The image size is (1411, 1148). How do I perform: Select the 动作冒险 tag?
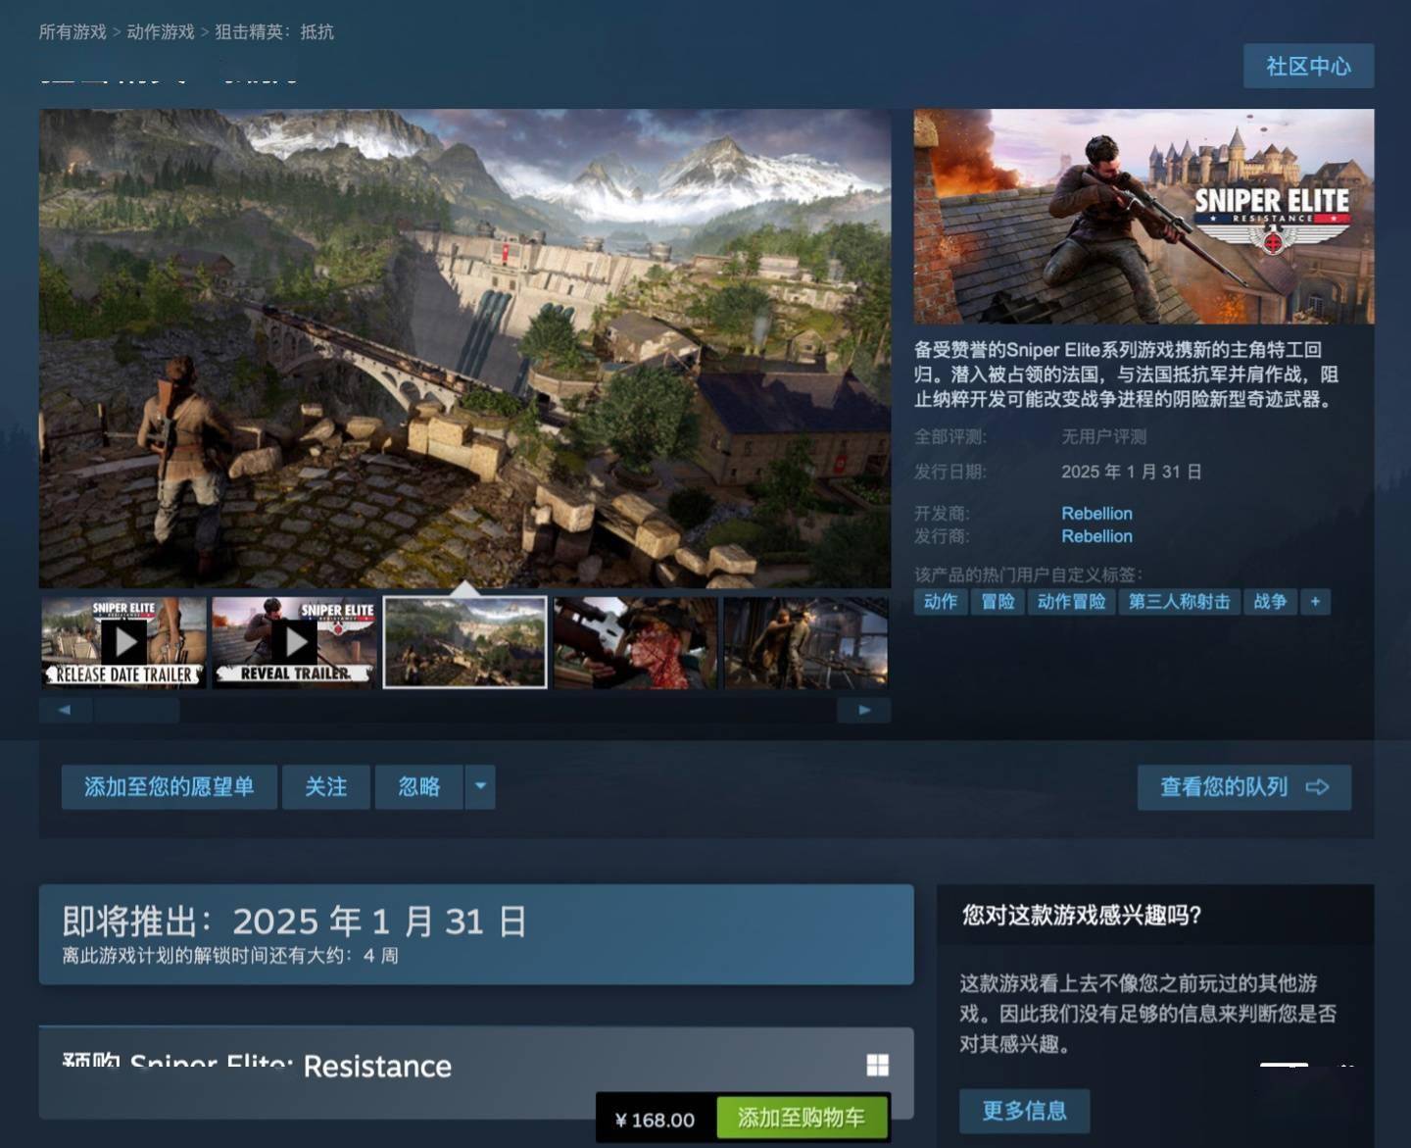click(1071, 601)
